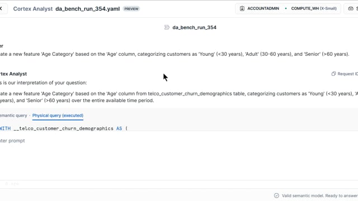Copy the request ID using its icon
This screenshot has width=358, height=201.
[x=333, y=74]
